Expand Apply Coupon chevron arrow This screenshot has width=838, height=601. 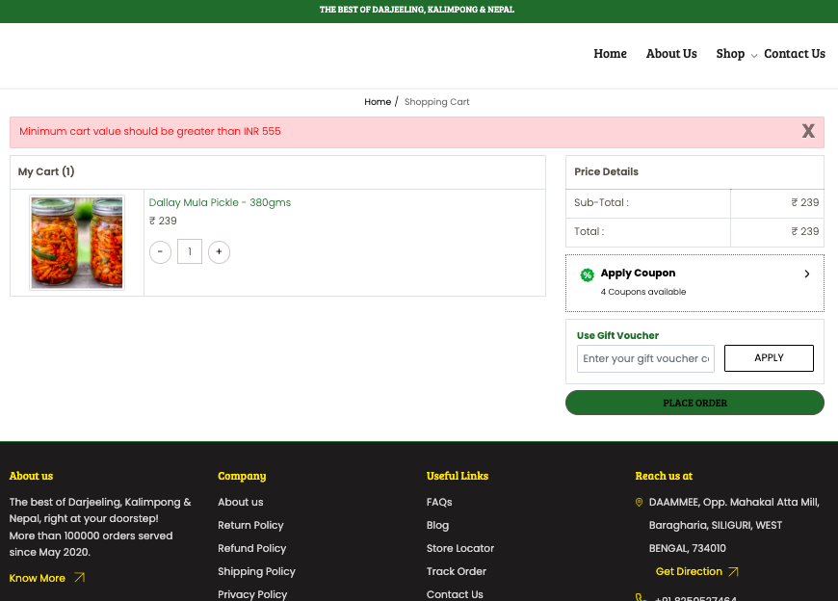[806, 274]
